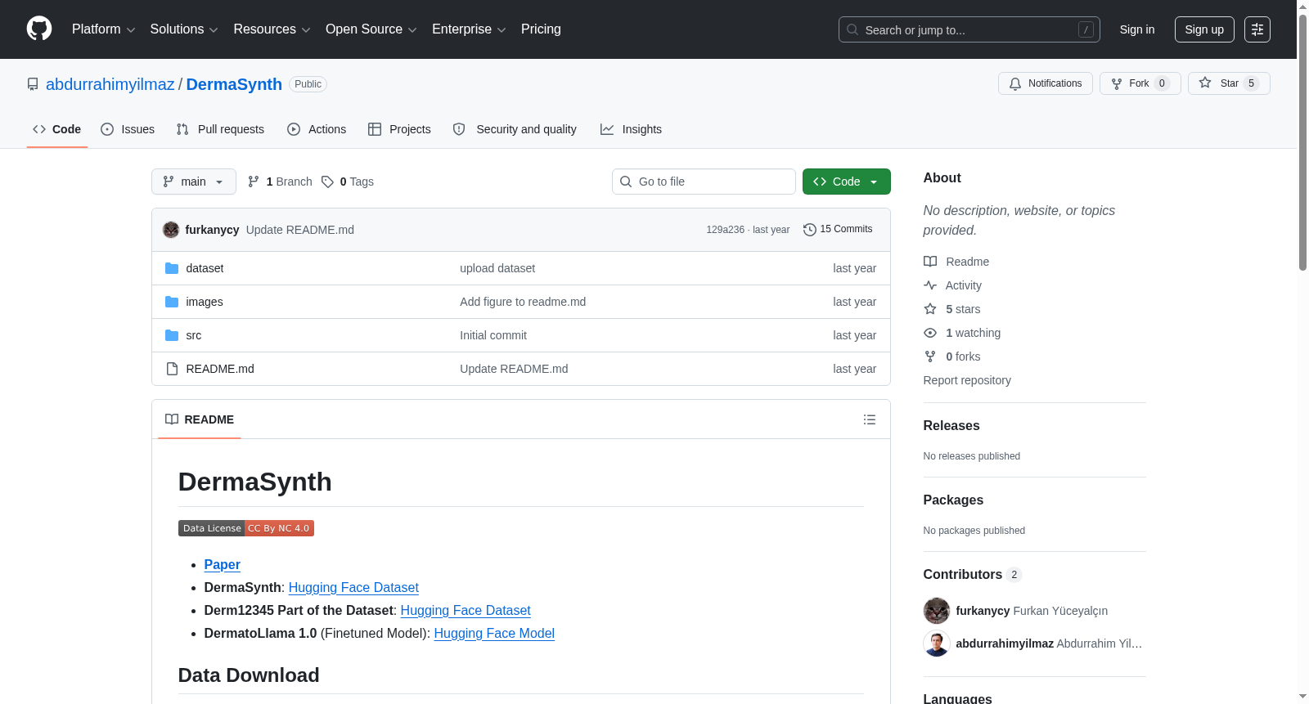Open the abdurrahimyilmaz owner profile link
This screenshot has width=1309, height=704.
point(110,84)
